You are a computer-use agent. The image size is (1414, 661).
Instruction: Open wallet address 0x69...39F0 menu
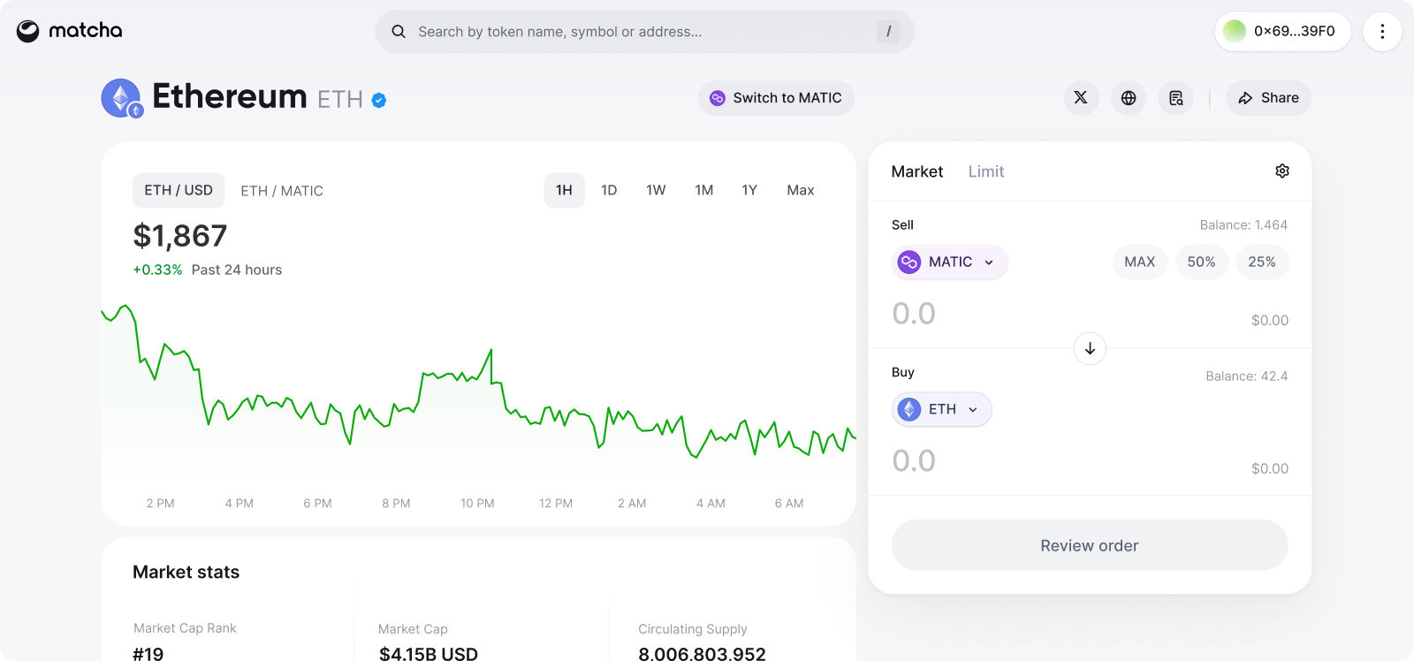click(1282, 31)
